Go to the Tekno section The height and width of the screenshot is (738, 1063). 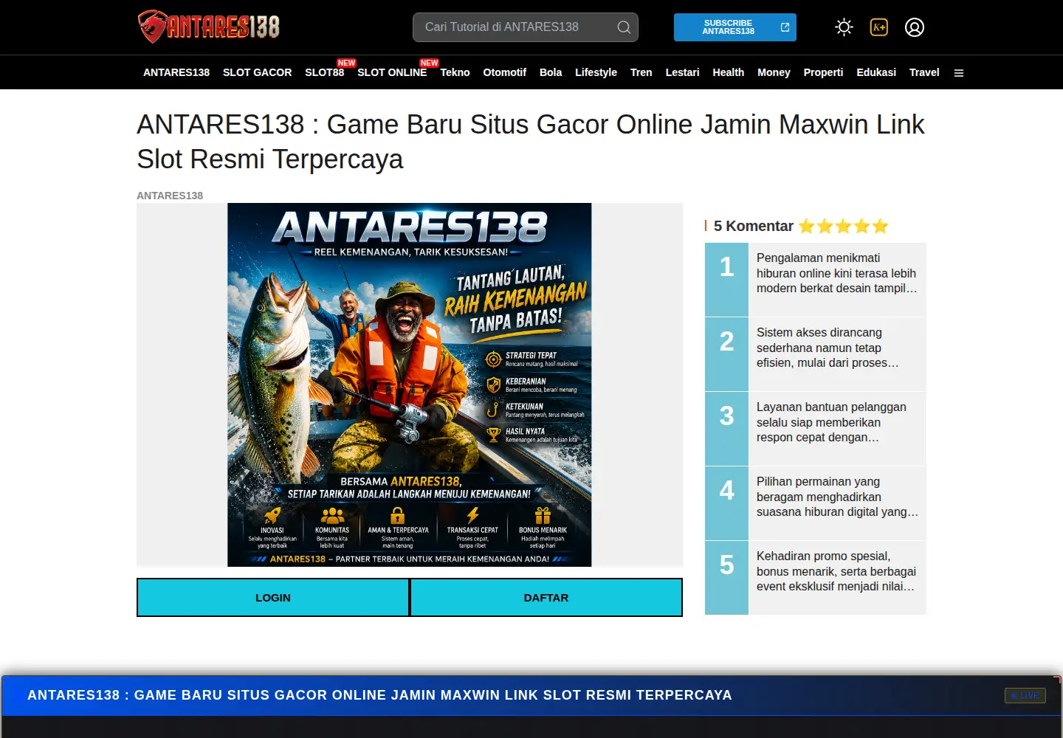coord(455,72)
